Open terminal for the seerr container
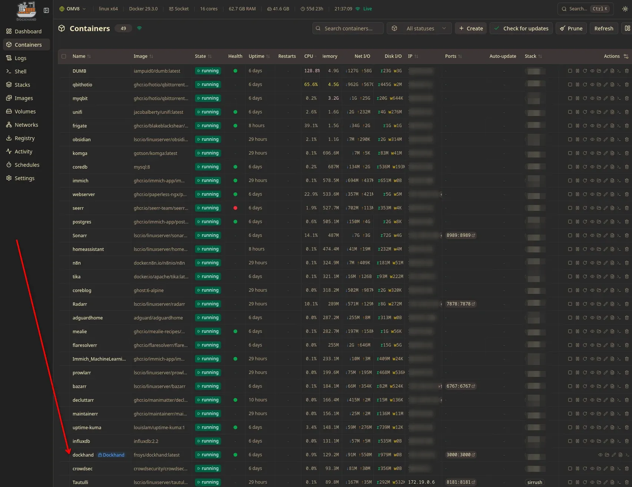The width and height of the screenshot is (632, 487). coord(619,208)
